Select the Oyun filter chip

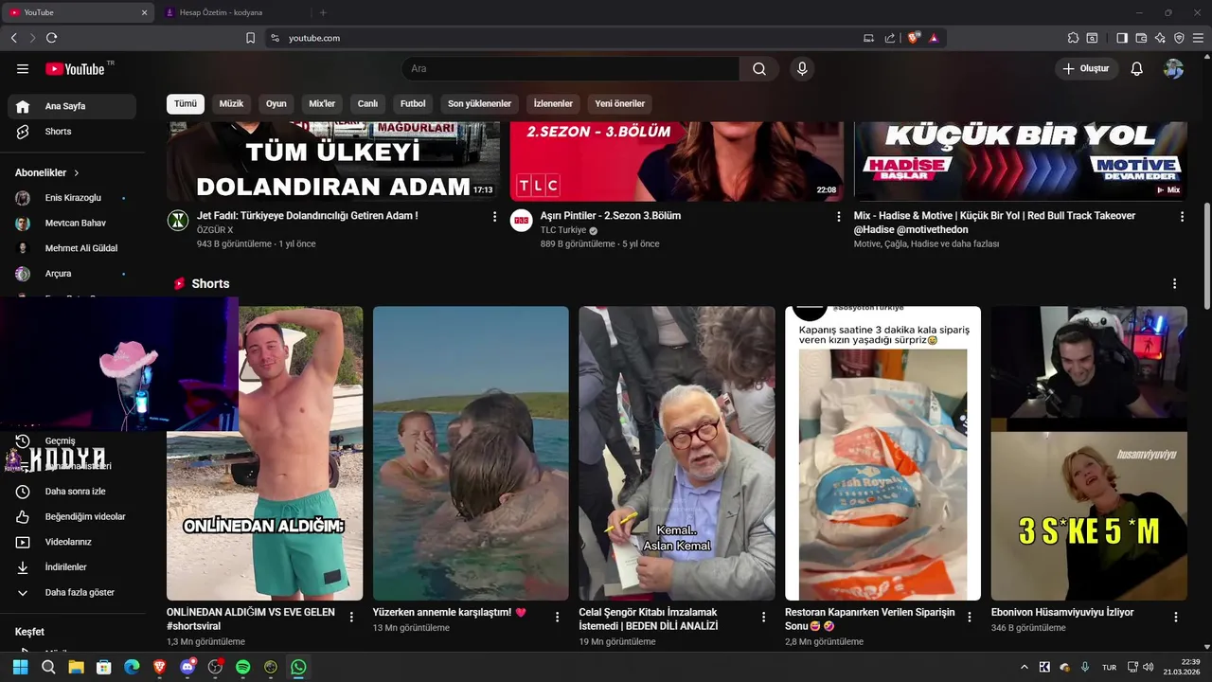pyautogui.click(x=276, y=104)
